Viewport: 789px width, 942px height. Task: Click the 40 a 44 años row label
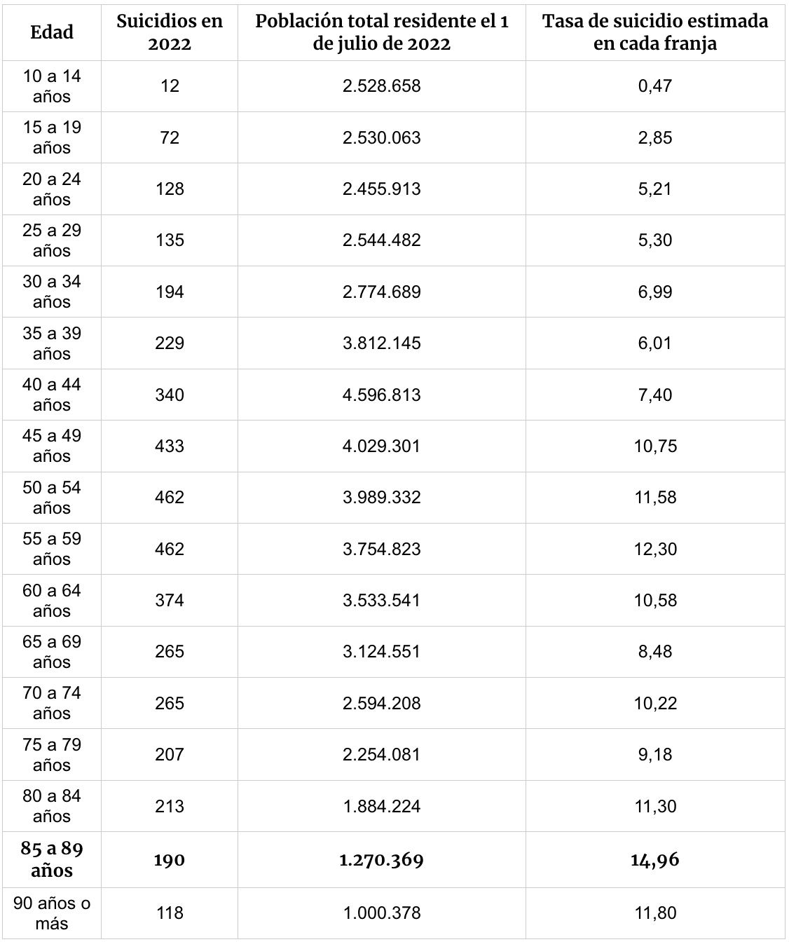[x=52, y=395]
